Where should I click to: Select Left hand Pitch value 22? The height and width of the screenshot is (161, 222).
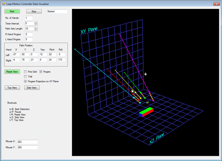tap(52, 54)
